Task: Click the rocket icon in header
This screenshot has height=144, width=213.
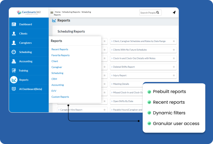Action: click(174, 13)
